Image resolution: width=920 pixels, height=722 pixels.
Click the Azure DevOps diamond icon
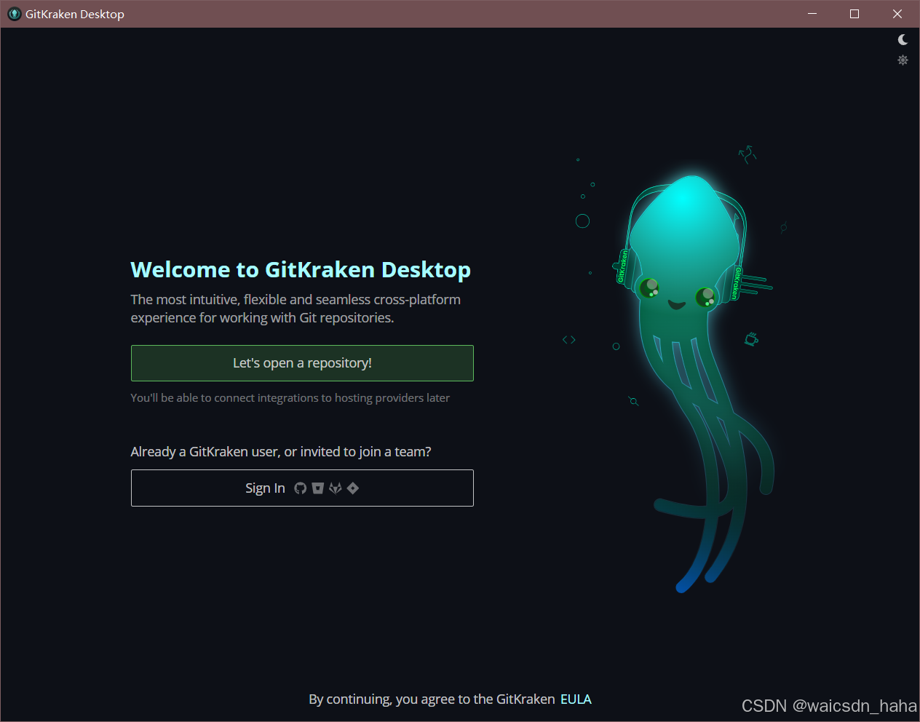[x=353, y=488]
